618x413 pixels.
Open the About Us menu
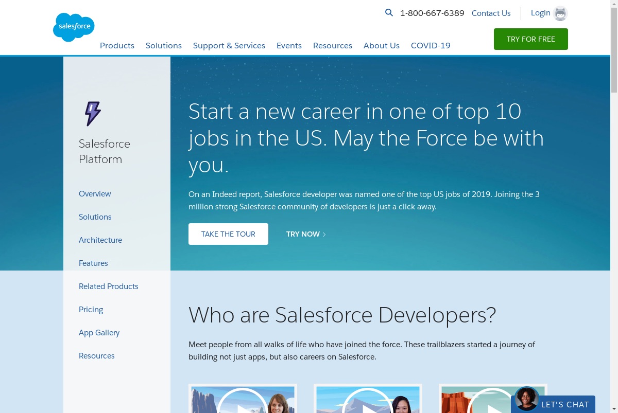point(382,45)
